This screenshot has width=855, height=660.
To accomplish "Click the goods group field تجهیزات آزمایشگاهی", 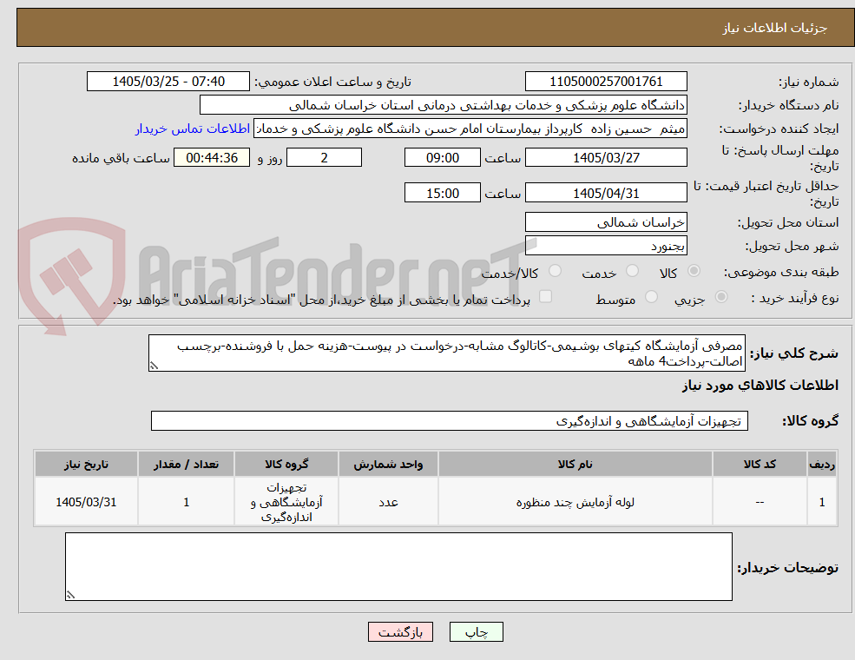I will pos(450,421).
